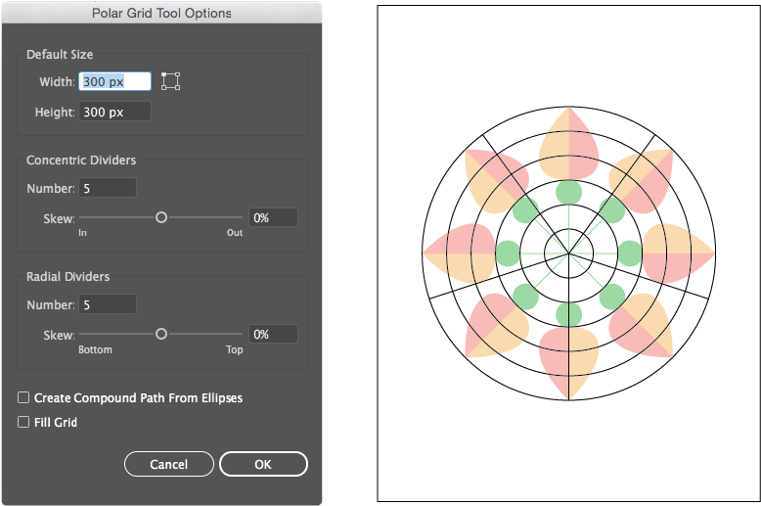Focus the Height input field
The width and height of the screenshot is (761, 506).
[114, 113]
